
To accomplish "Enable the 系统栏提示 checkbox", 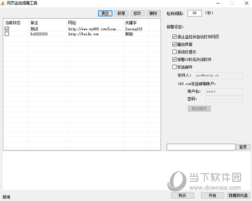I will pyautogui.click(x=175, y=52).
